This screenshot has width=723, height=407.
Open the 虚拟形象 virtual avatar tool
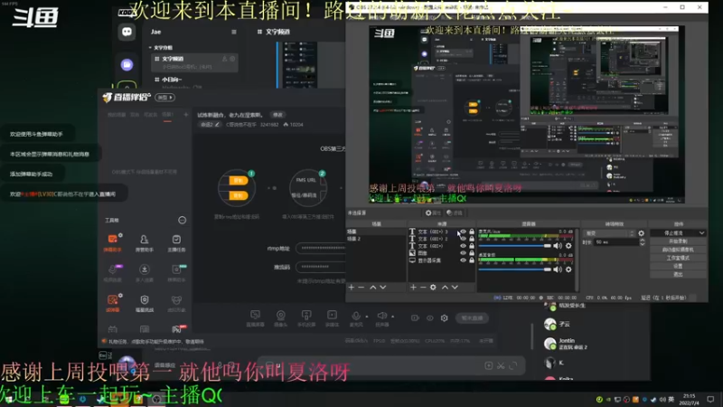pos(176,303)
